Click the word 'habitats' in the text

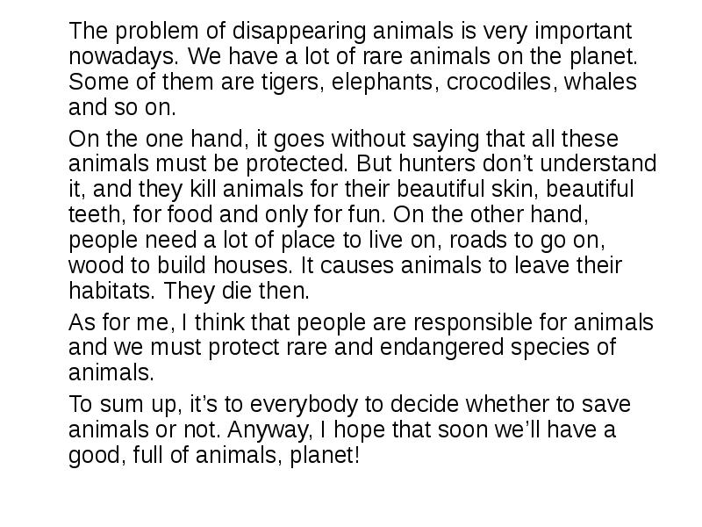click(109, 291)
